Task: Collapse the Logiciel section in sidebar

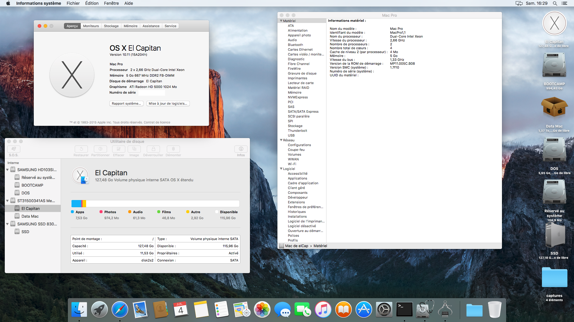Action: pos(281,169)
